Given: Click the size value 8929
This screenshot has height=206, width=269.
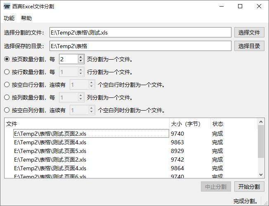Looking at the screenshot, I should 177,151.
